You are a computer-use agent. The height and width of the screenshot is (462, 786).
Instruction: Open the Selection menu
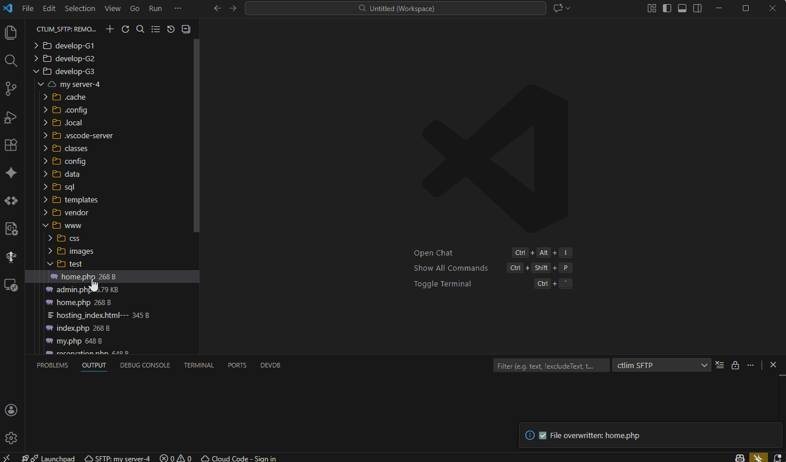[x=80, y=8]
